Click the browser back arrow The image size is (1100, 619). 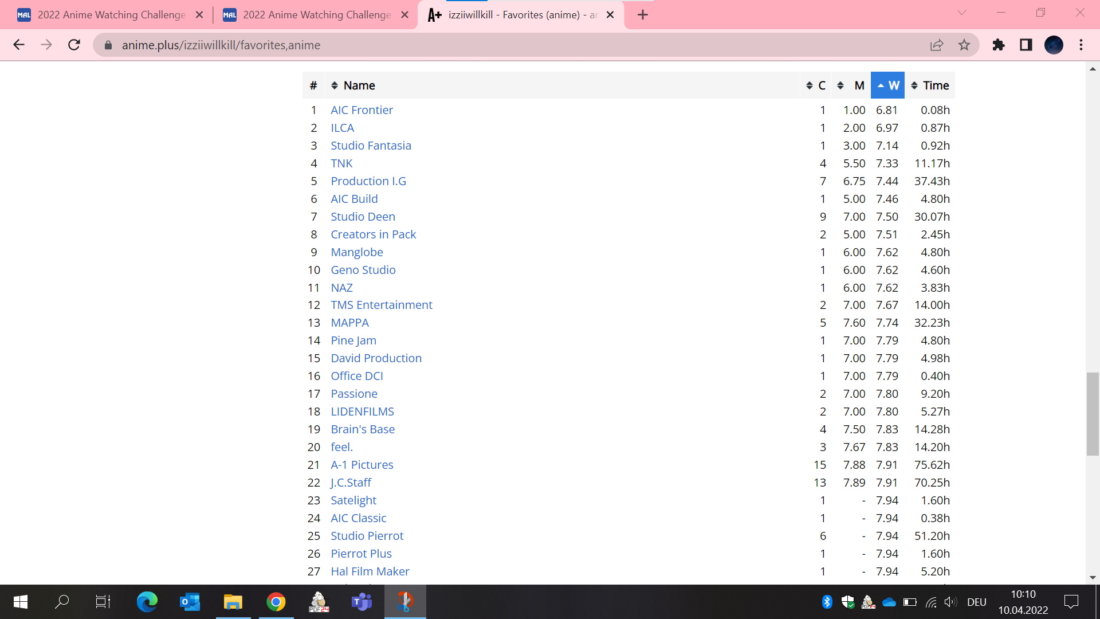pyautogui.click(x=19, y=45)
